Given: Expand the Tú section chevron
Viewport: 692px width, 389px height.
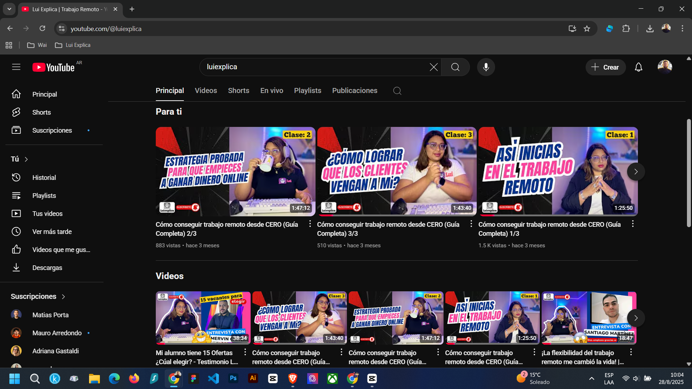Looking at the screenshot, I should 26,159.
